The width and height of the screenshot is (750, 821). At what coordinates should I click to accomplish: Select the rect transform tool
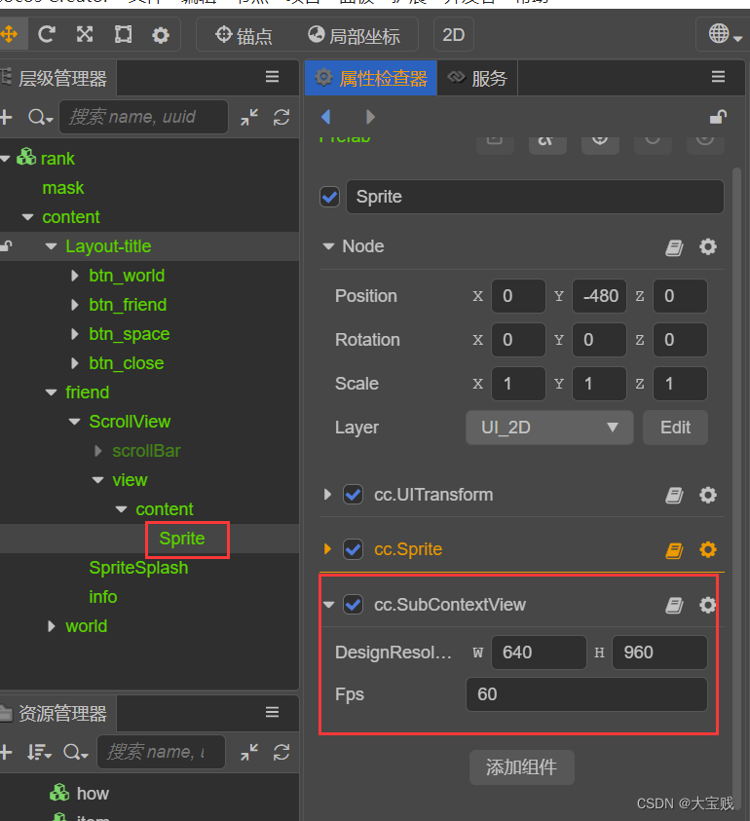pyautogui.click(x=123, y=35)
